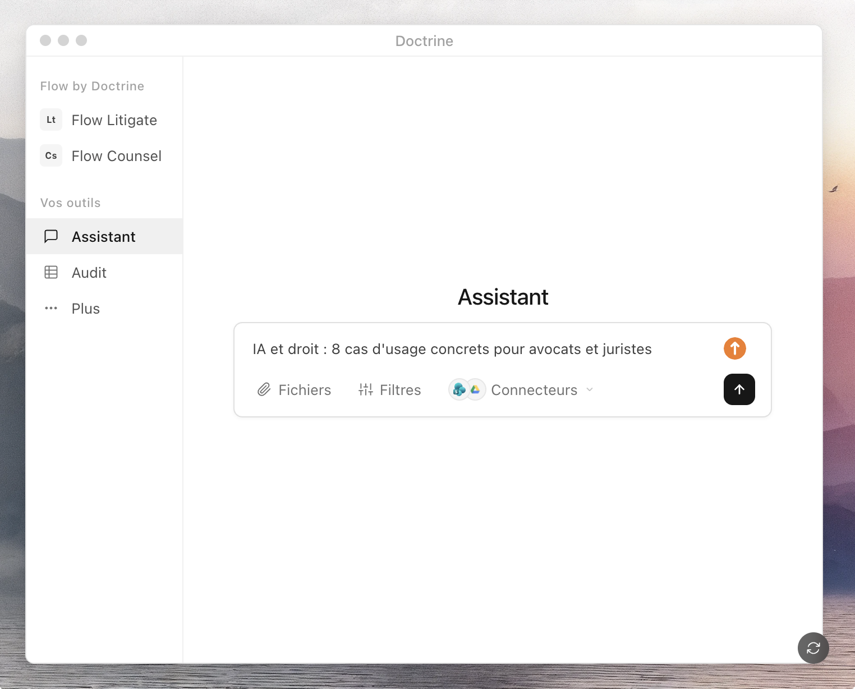Click the circular refresh icon button

(x=813, y=648)
